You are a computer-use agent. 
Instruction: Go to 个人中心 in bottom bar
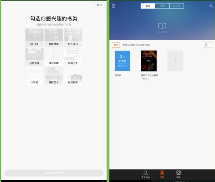146,174
